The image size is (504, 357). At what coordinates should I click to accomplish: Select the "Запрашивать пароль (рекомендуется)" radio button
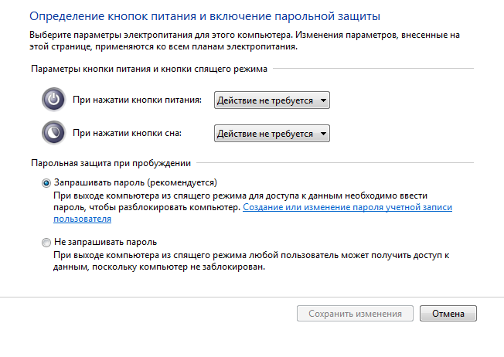[46, 183]
